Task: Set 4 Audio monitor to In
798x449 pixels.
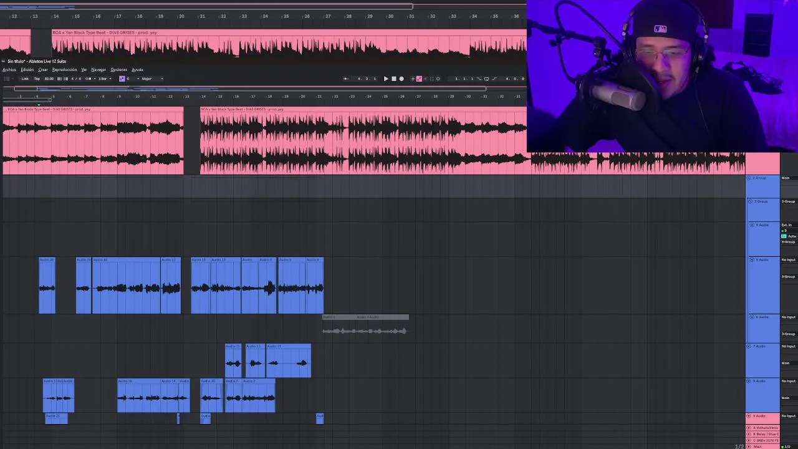Action: (784, 236)
